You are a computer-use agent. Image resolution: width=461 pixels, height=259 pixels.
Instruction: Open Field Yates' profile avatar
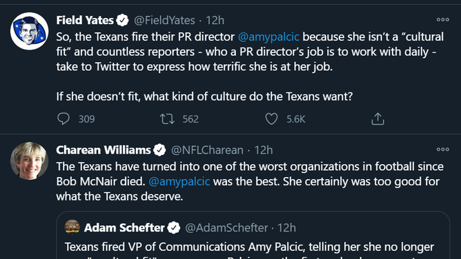(x=30, y=31)
